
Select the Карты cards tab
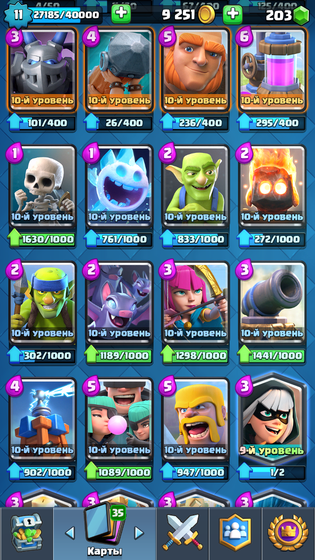pos(105,532)
